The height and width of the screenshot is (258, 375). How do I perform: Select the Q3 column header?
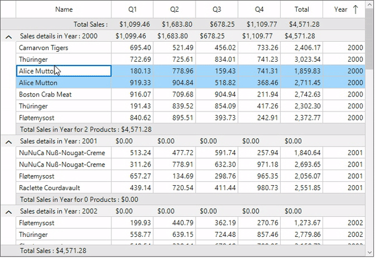point(216,9)
